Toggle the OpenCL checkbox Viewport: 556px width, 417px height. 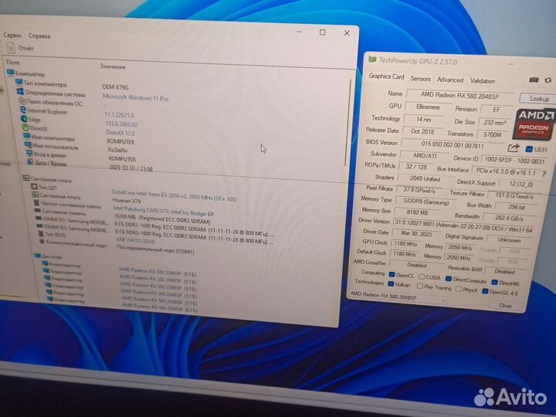click(x=392, y=274)
